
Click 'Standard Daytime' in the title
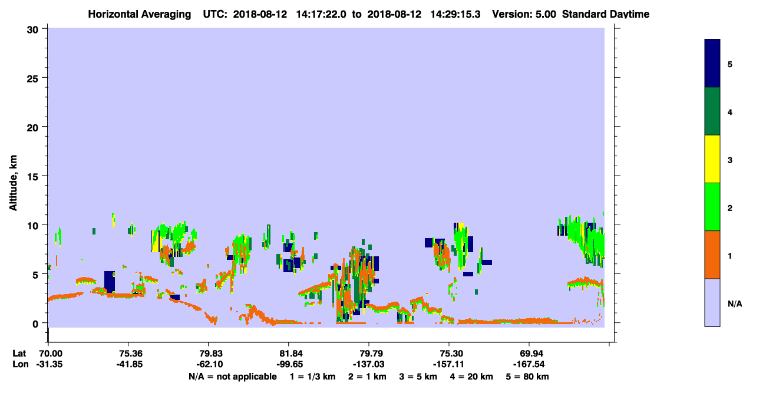[606, 14]
